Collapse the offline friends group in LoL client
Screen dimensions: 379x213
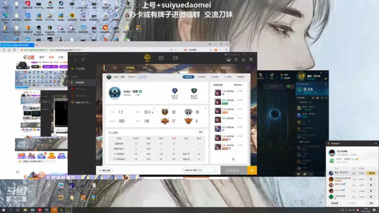click(x=298, y=142)
